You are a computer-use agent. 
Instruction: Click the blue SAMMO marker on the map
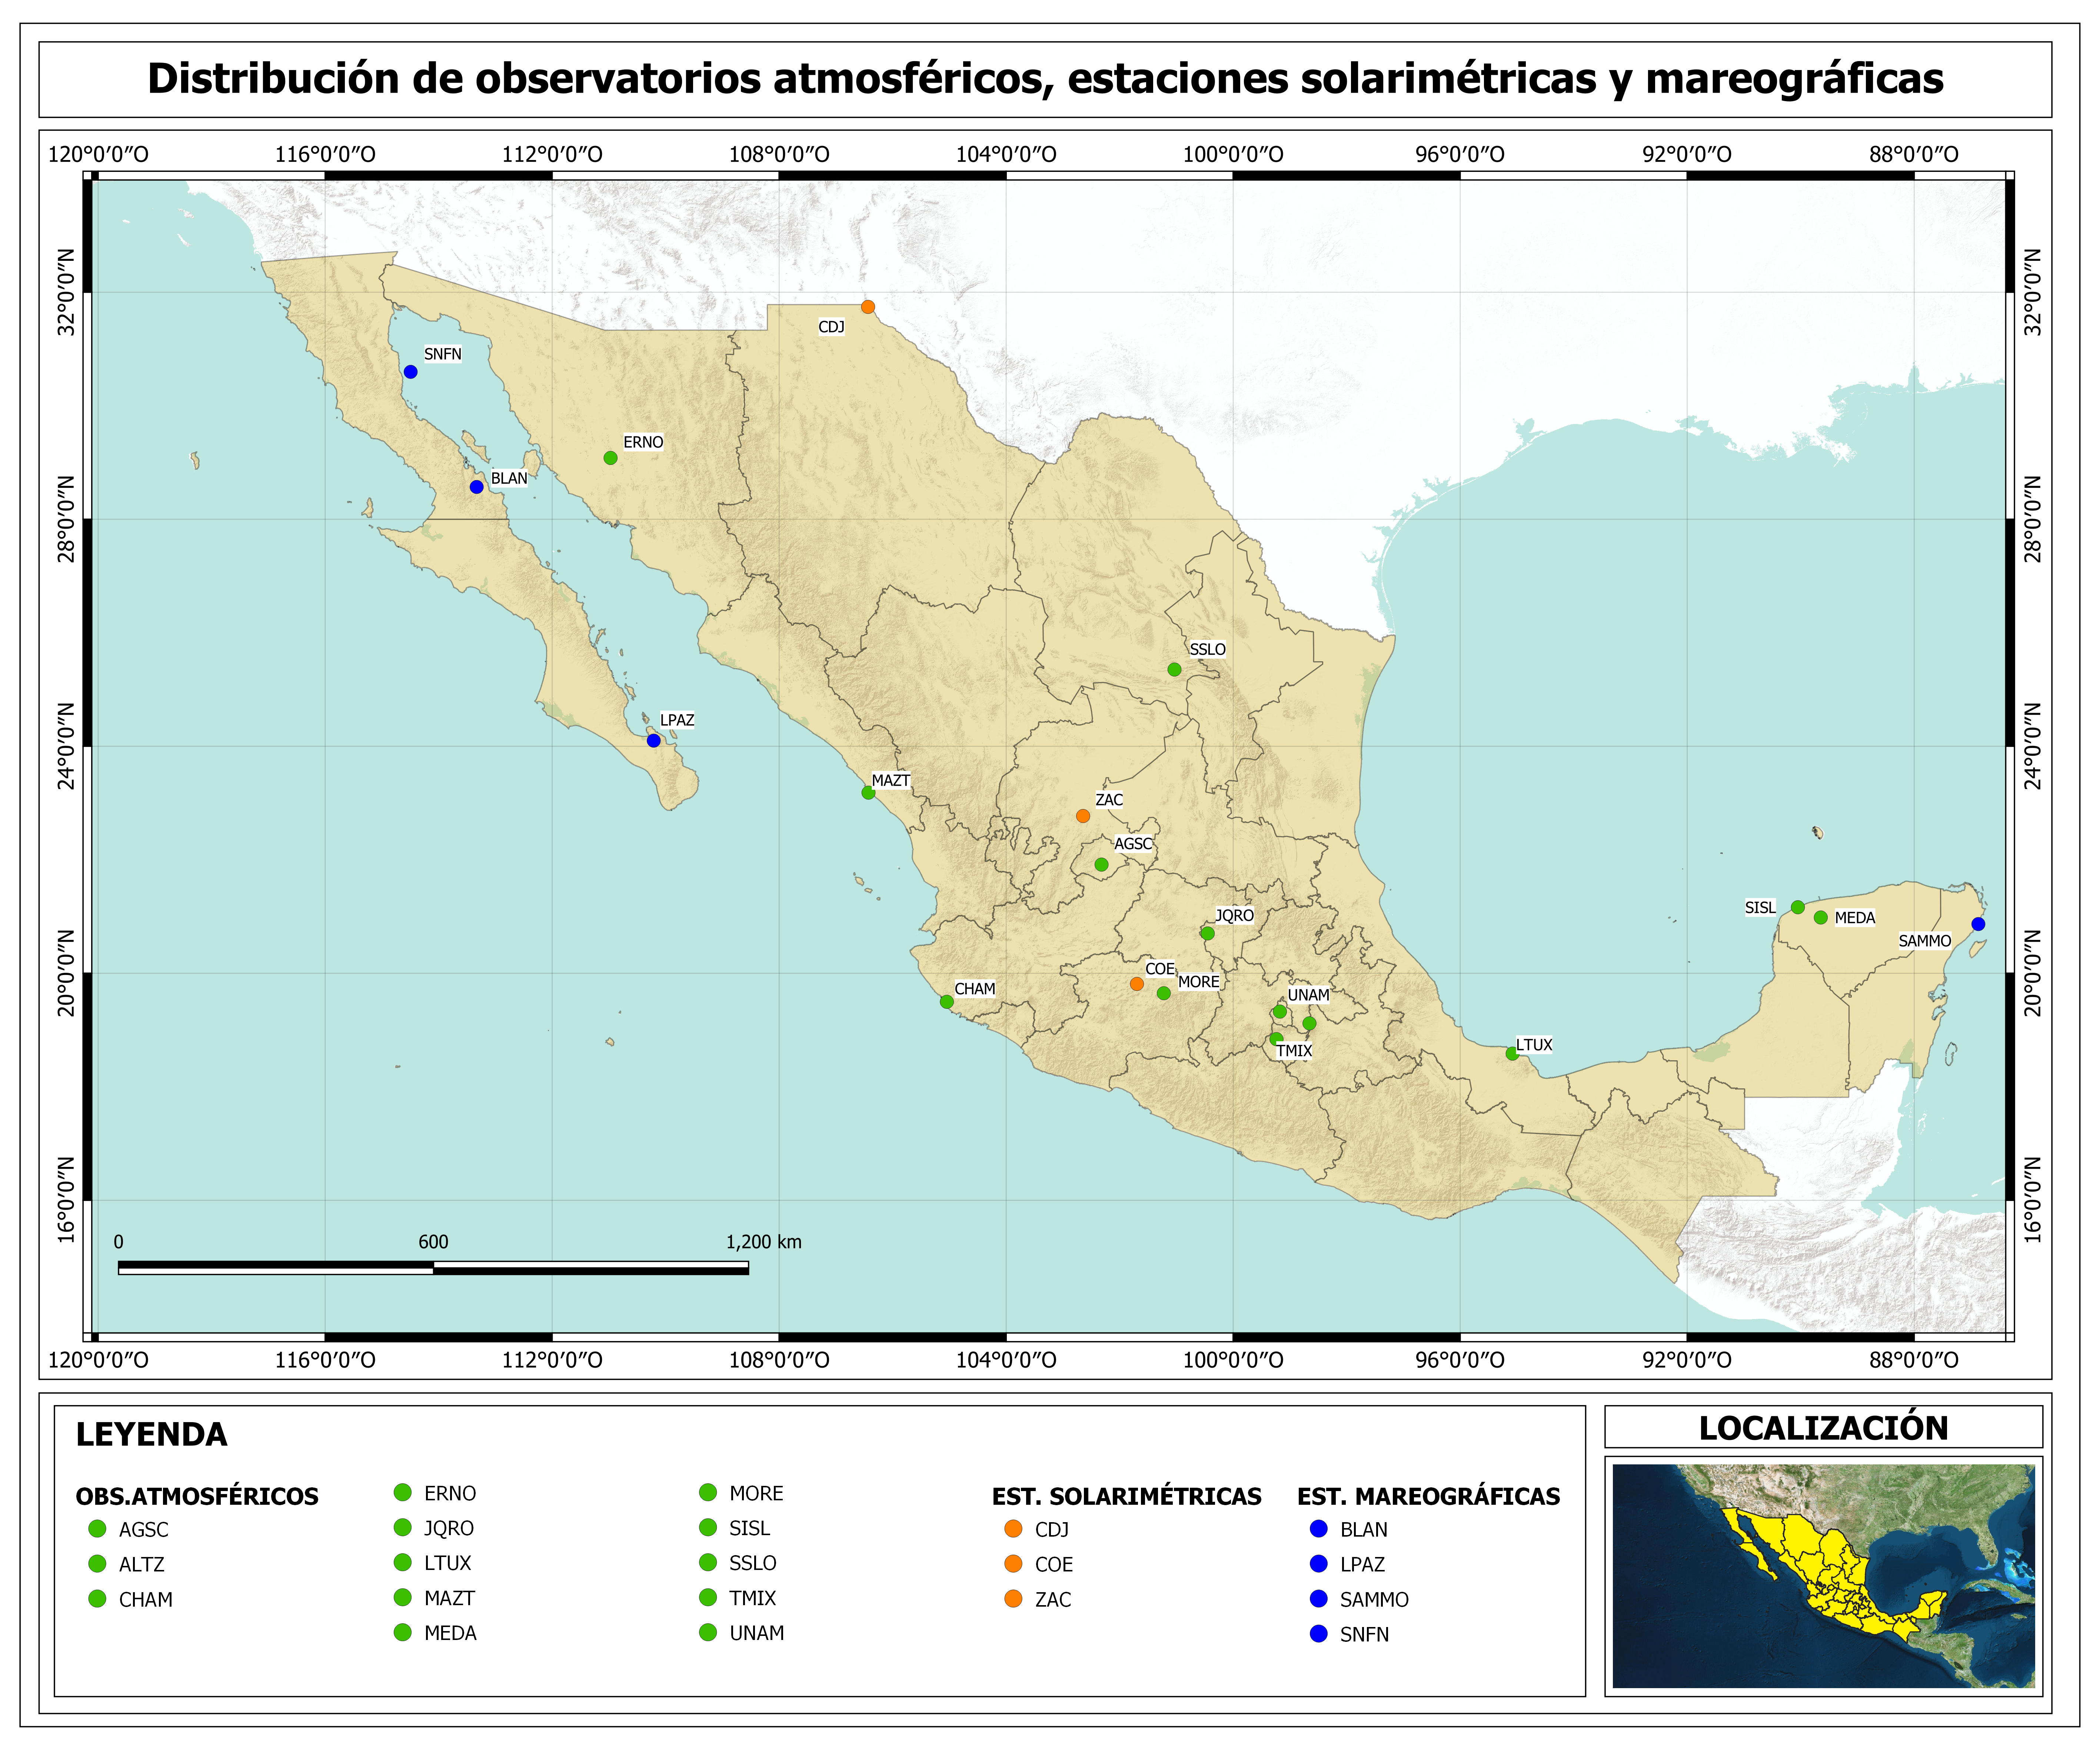pos(1978,924)
